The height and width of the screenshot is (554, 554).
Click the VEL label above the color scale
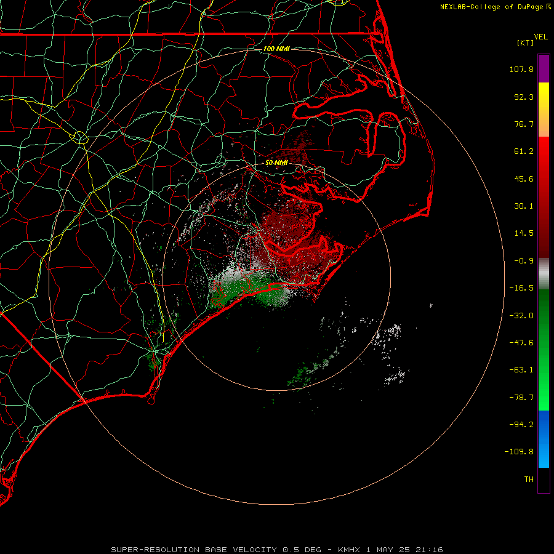(x=540, y=36)
